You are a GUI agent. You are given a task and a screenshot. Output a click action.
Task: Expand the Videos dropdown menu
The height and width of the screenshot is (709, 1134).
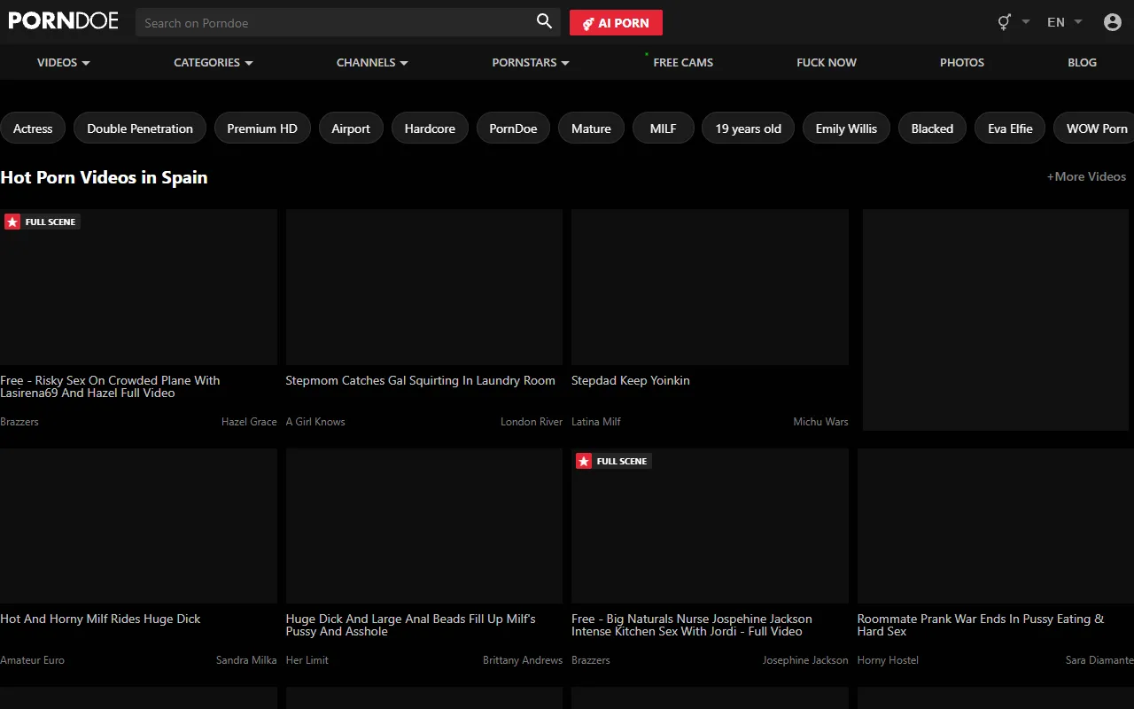coord(64,62)
